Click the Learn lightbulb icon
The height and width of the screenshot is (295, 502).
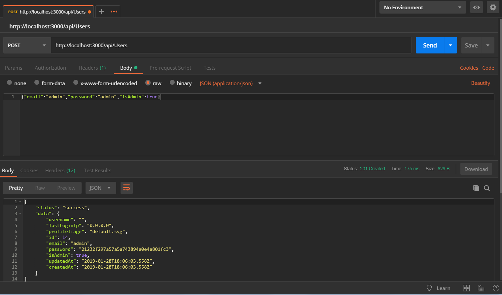[429, 288]
